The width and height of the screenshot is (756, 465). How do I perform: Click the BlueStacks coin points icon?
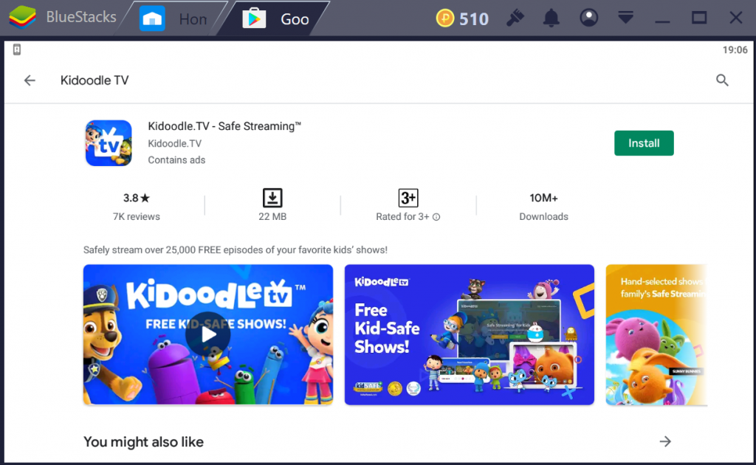click(445, 18)
